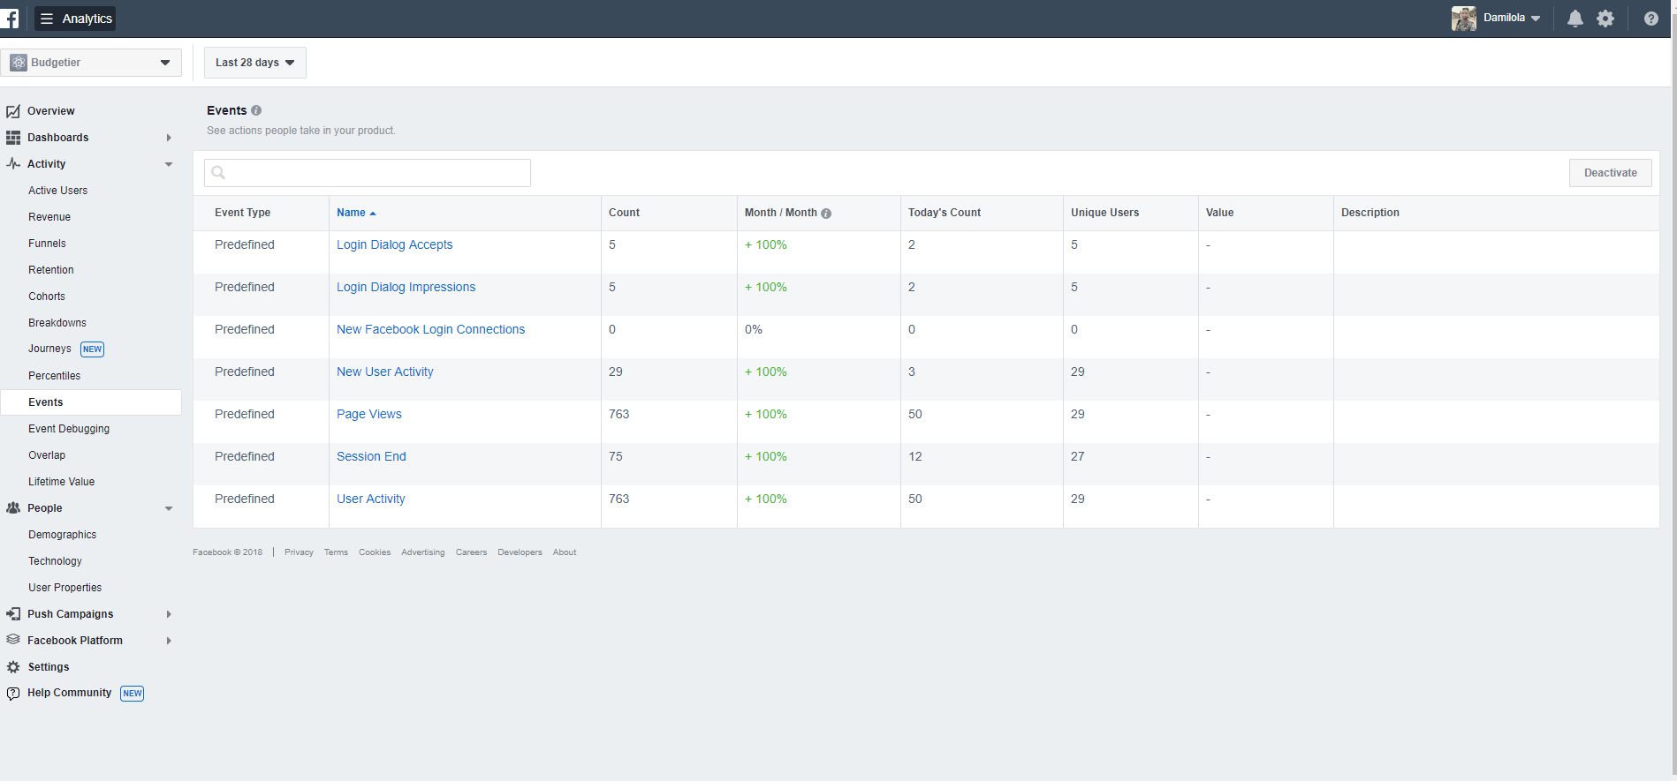
Task: Open Login Dialog Accepts event
Action: 394,244
